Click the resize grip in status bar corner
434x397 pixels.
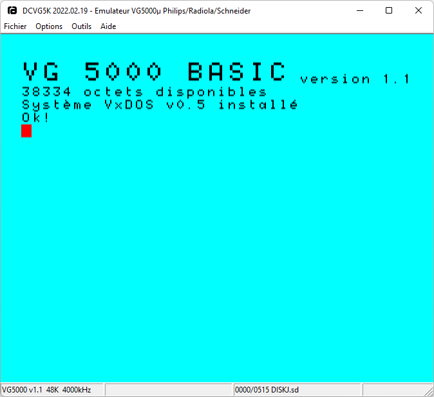(x=429, y=392)
